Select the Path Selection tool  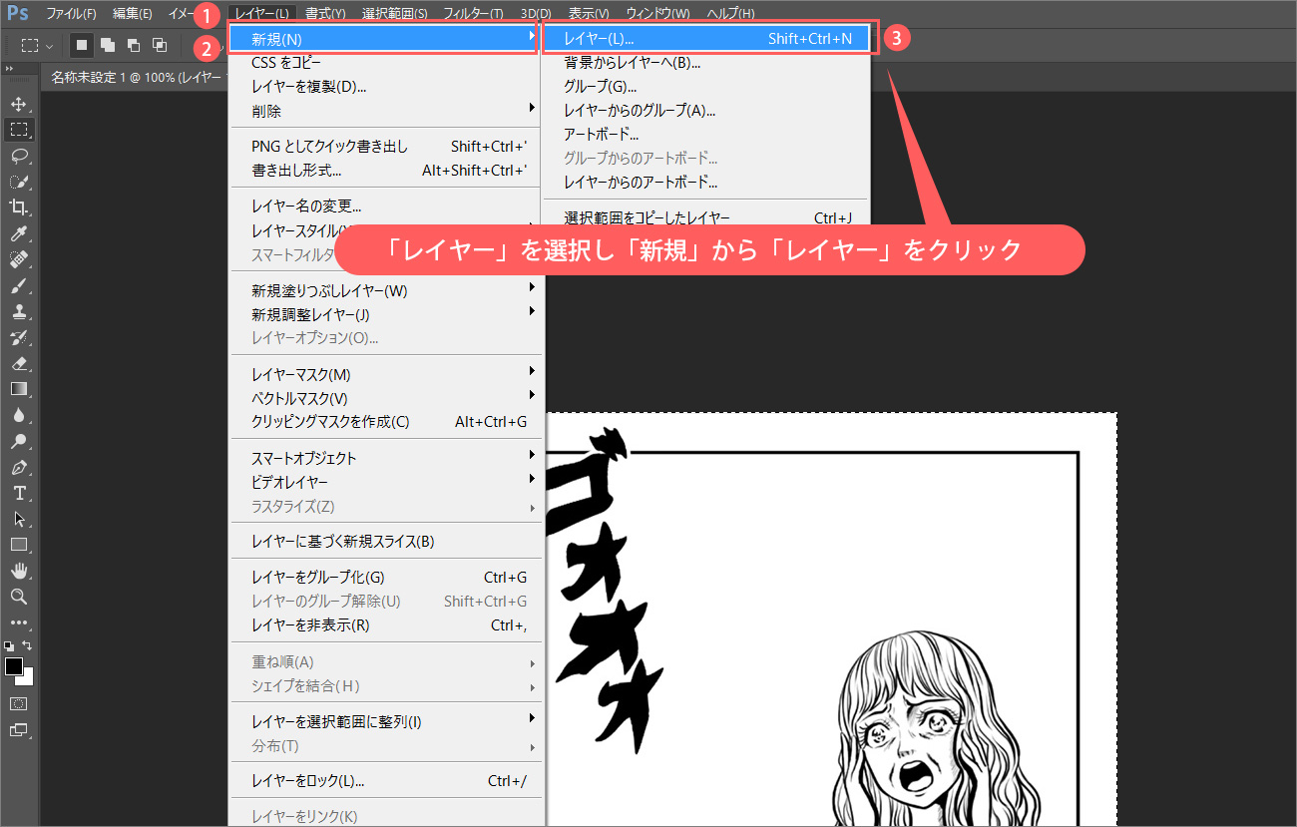pyautogui.click(x=18, y=519)
